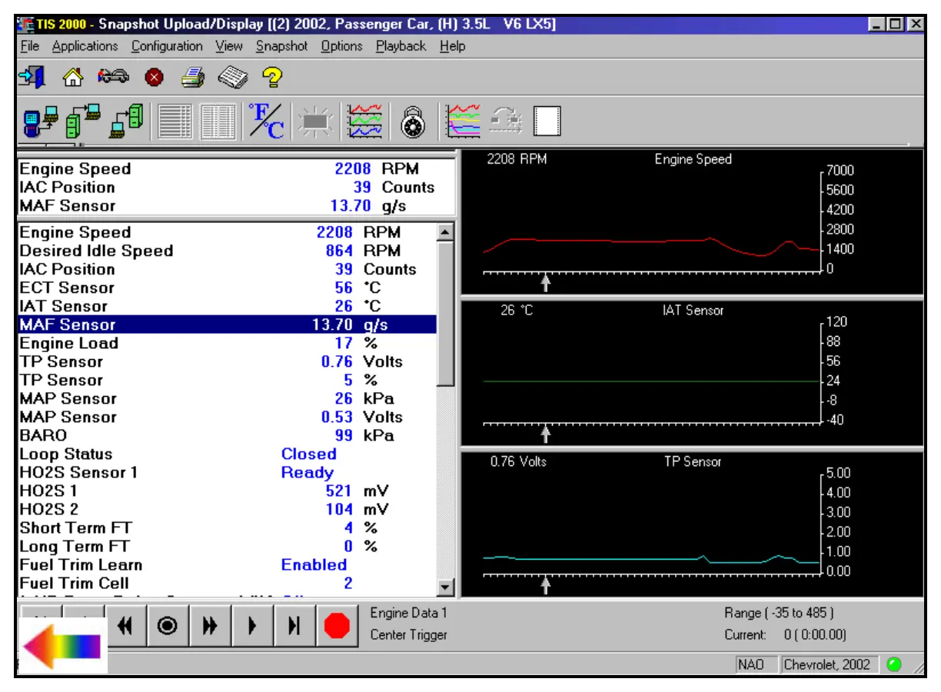The image size is (941, 692).
Task: Click the down arrow of the parameter list scrollbar
Action: 445,587
